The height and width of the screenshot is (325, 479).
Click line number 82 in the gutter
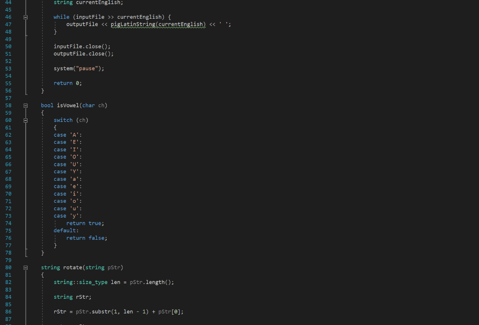click(x=8, y=282)
